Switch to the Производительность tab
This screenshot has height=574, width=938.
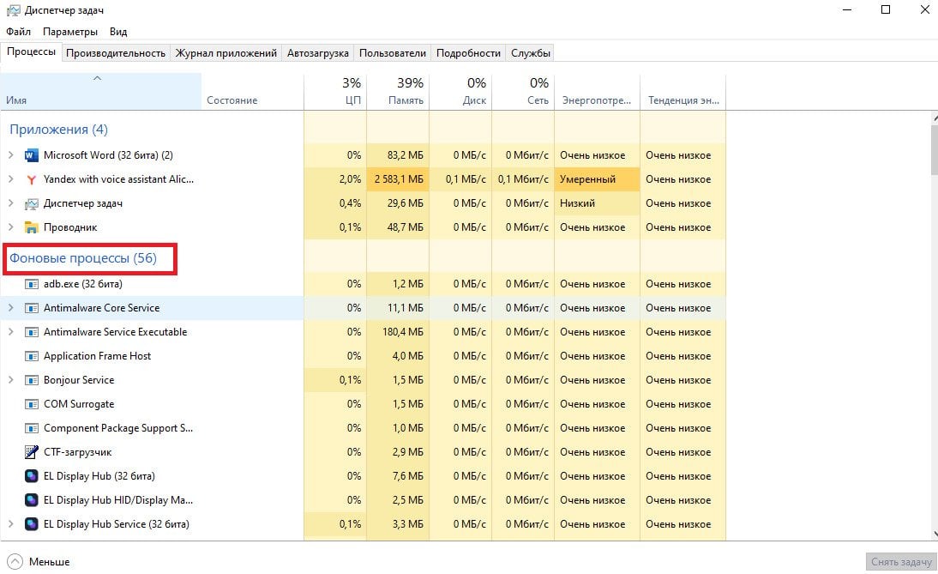(116, 52)
